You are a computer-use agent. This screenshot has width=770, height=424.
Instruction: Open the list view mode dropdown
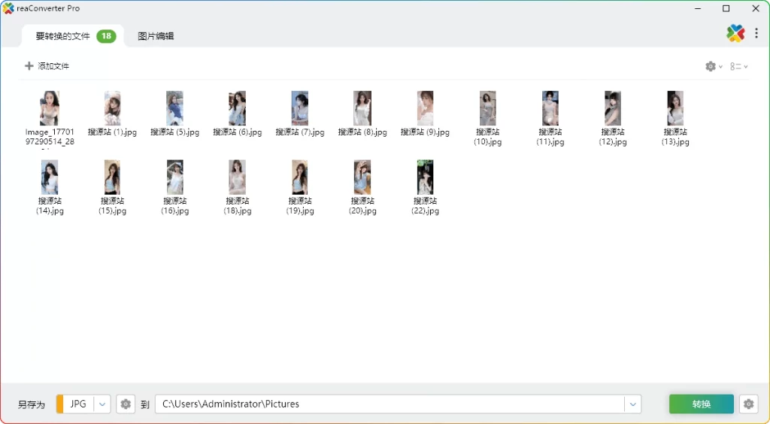tap(738, 66)
